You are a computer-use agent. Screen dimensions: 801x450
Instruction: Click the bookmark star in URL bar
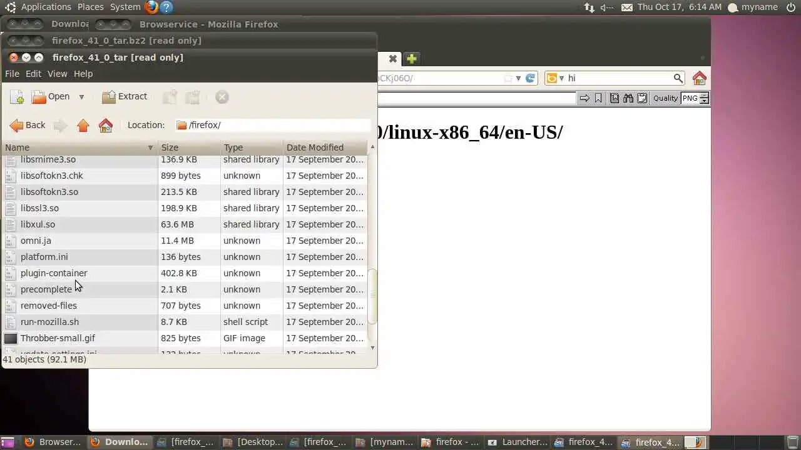pyautogui.click(x=508, y=78)
